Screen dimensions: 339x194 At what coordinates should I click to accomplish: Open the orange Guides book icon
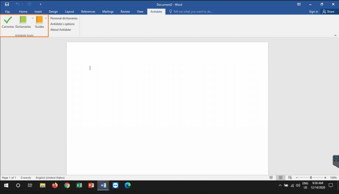pyautogui.click(x=39, y=20)
